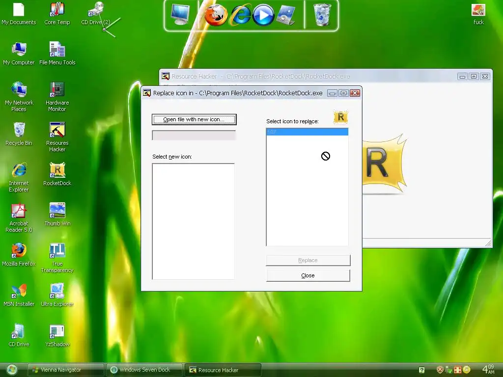Close the Resource Hacker background window
Viewport: 503px width, 377px height.
coord(485,76)
